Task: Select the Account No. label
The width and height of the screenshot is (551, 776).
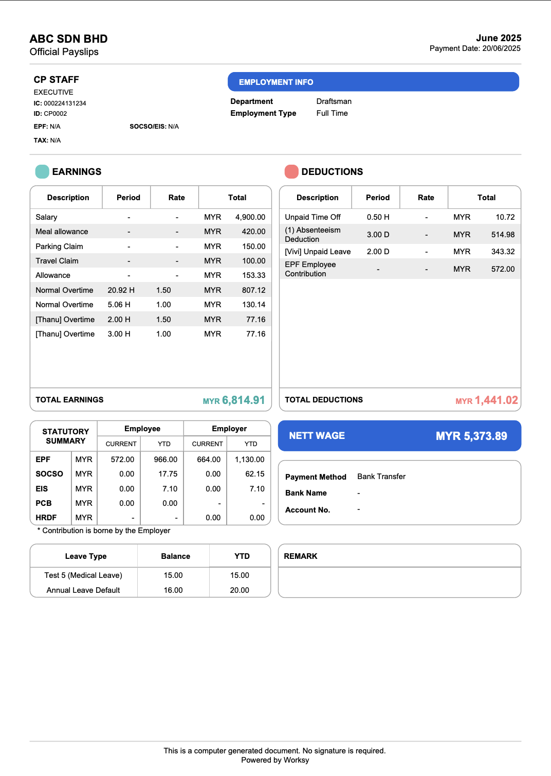Action: (307, 510)
